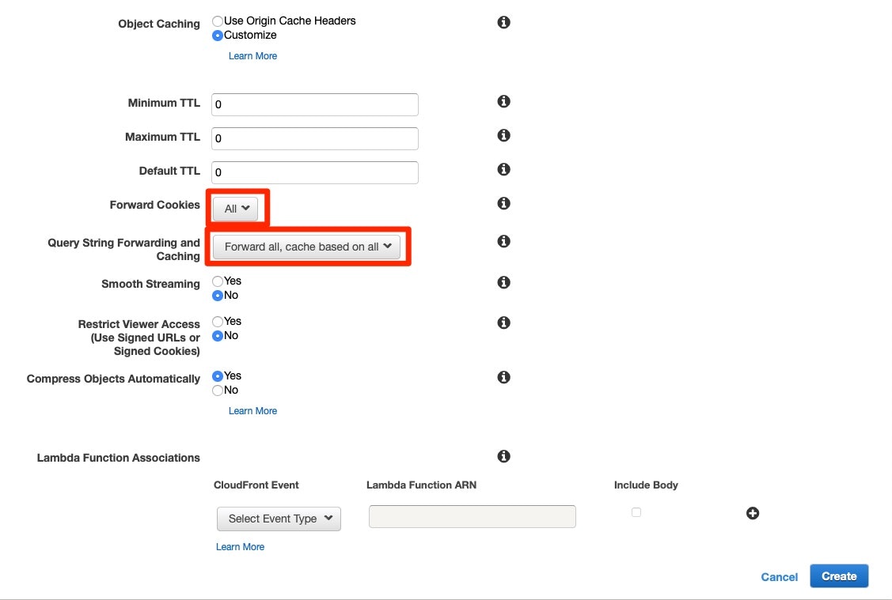Click the Cancel link
Image resolution: width=892 pixels, height=600 pixels.
pos(779,577)
